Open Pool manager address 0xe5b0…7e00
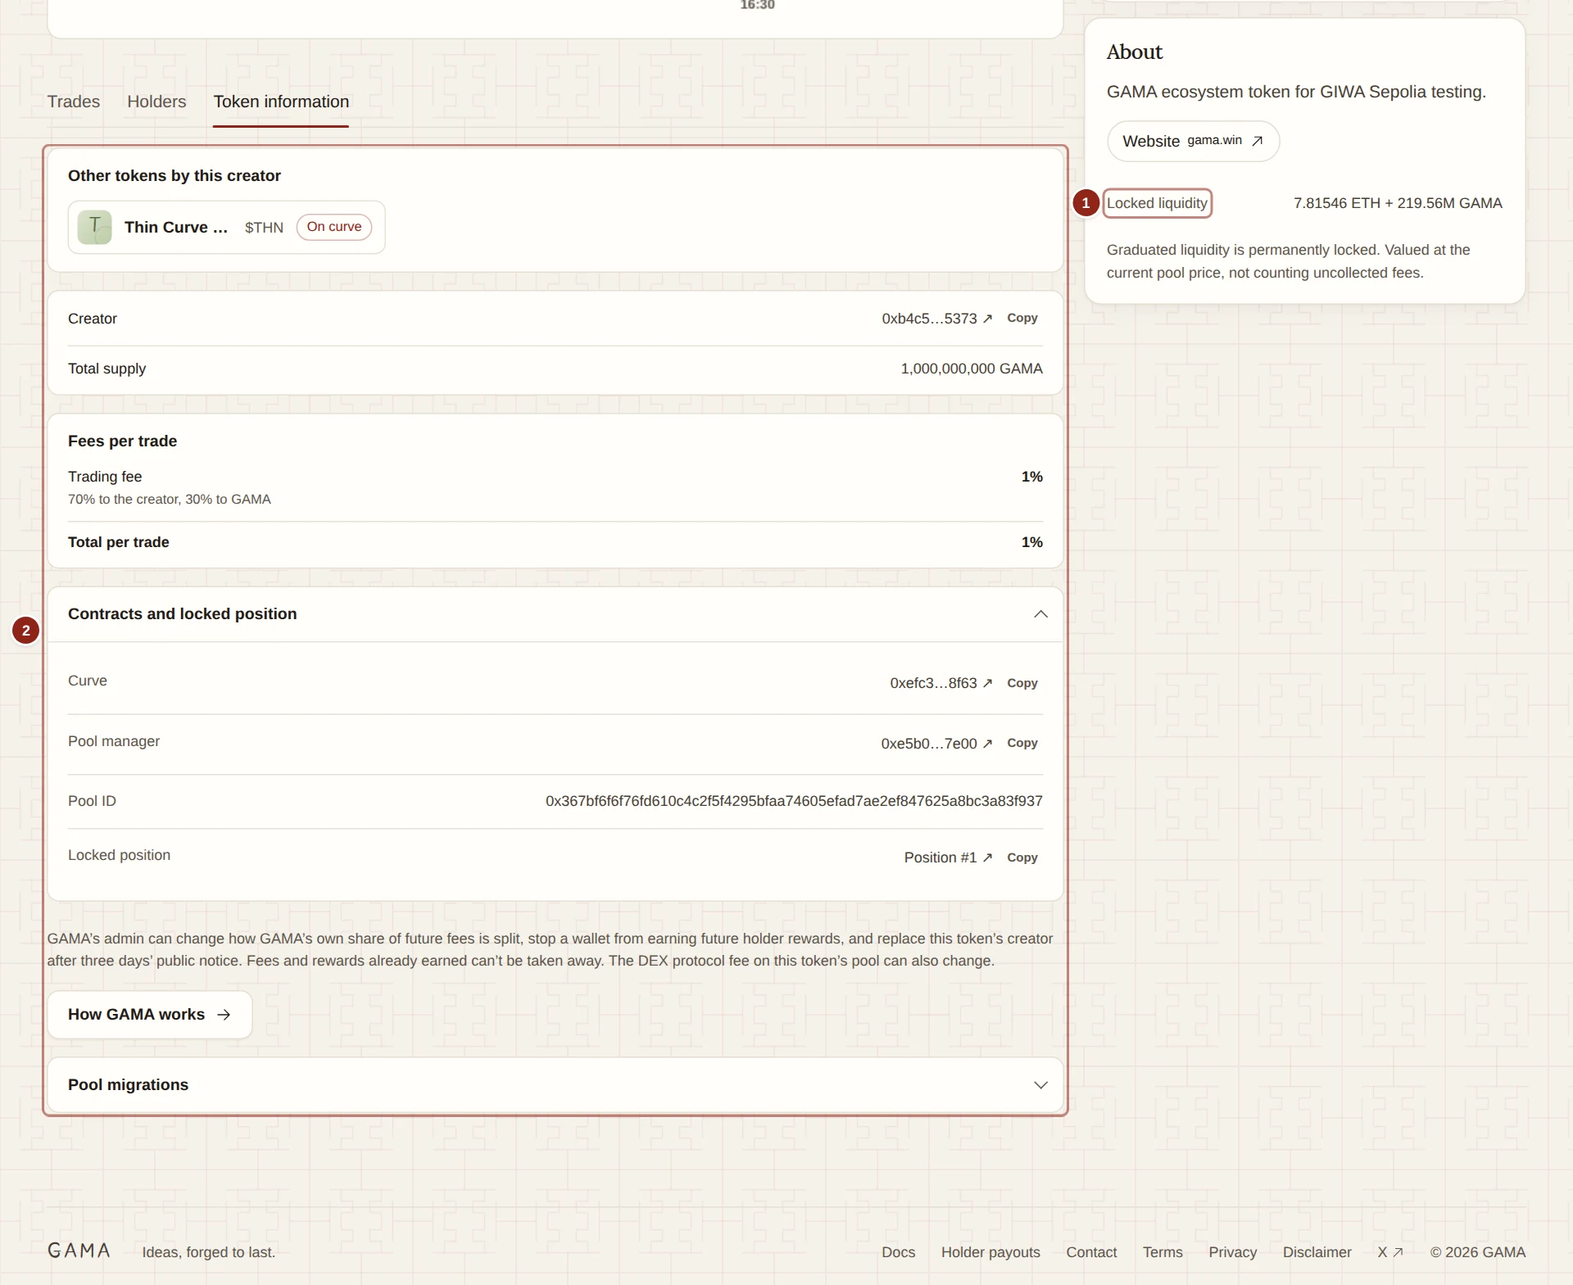The image size is (1573, 1285). tap(936, 744)
